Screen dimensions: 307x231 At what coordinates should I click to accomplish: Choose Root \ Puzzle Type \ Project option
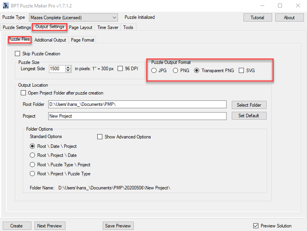point(32,164)
